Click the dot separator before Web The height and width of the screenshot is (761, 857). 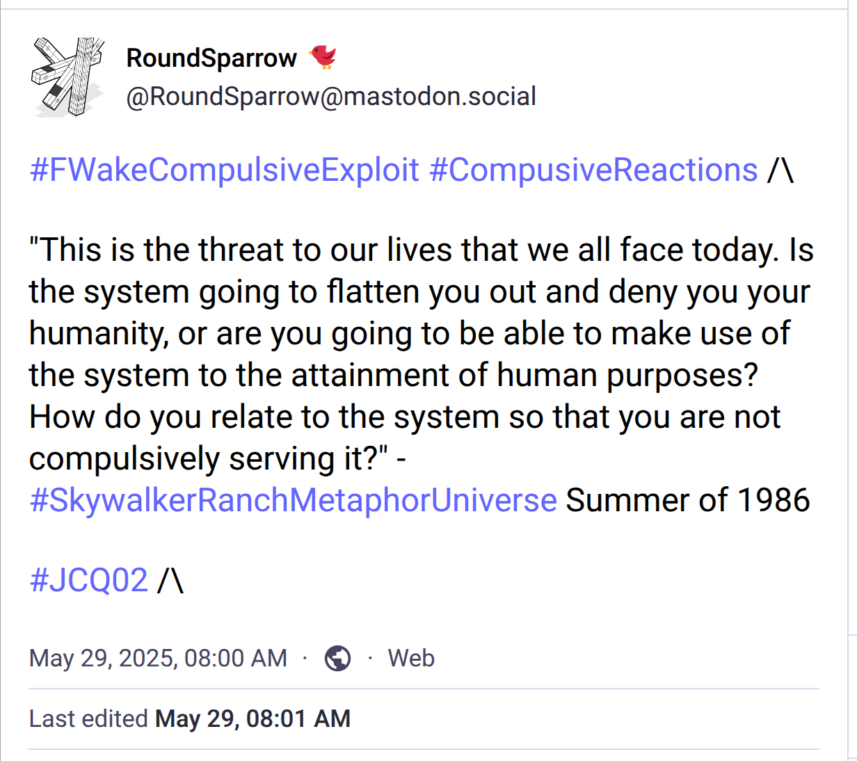[x=370, y=658]
